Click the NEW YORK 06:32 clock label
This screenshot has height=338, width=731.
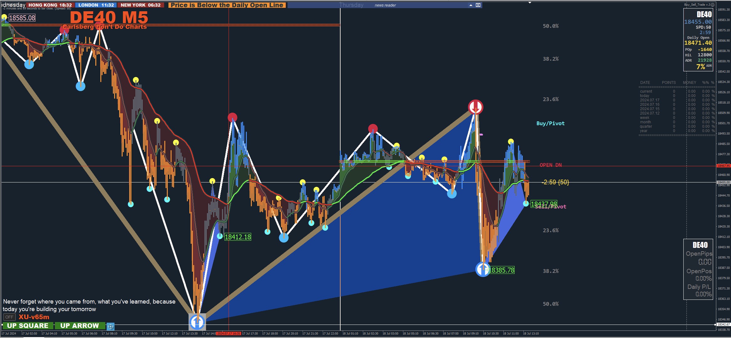(140, 5)
